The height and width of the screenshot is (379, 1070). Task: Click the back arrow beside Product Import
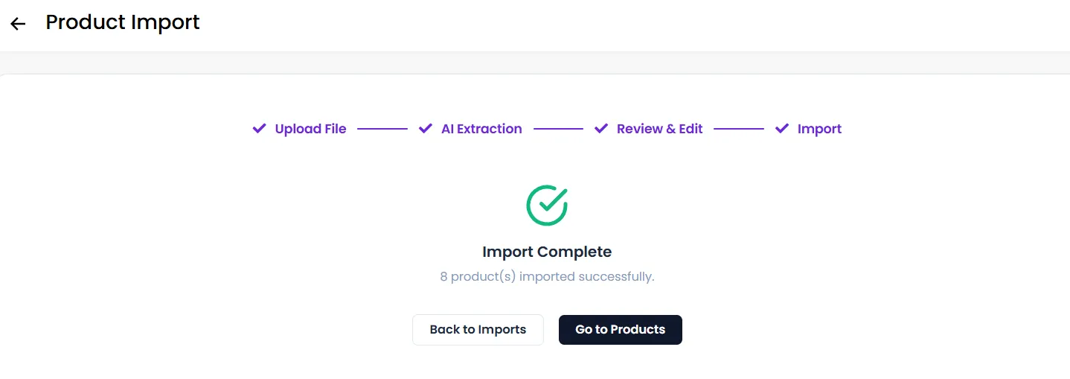point(18,24)
